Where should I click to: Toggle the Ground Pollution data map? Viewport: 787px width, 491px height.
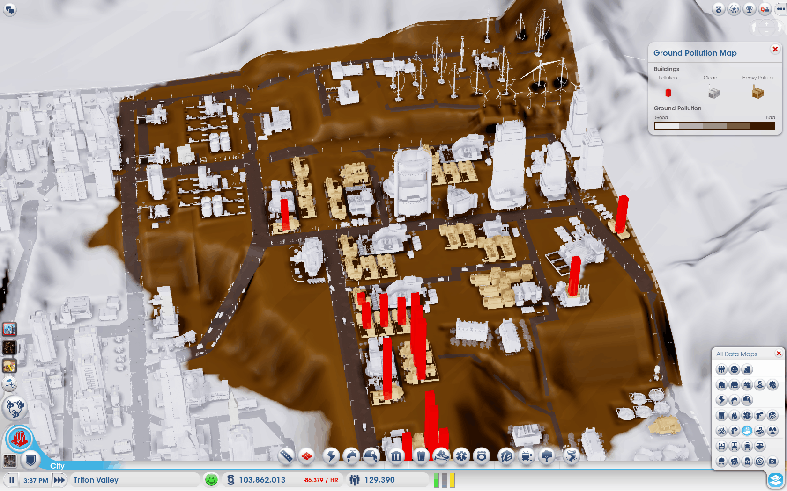point(747,431)
